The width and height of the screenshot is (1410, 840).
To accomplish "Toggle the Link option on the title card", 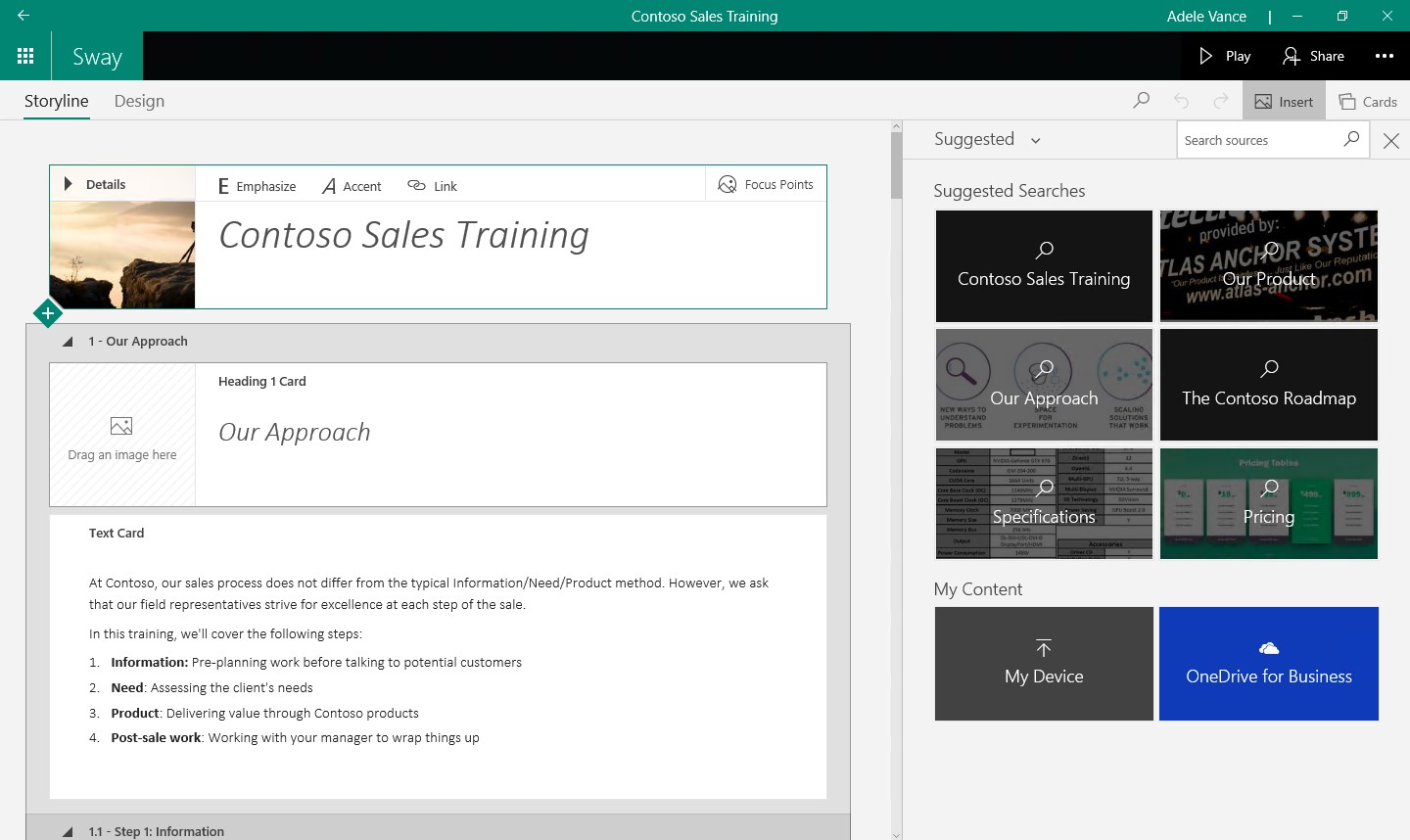I will click(432, 185).
